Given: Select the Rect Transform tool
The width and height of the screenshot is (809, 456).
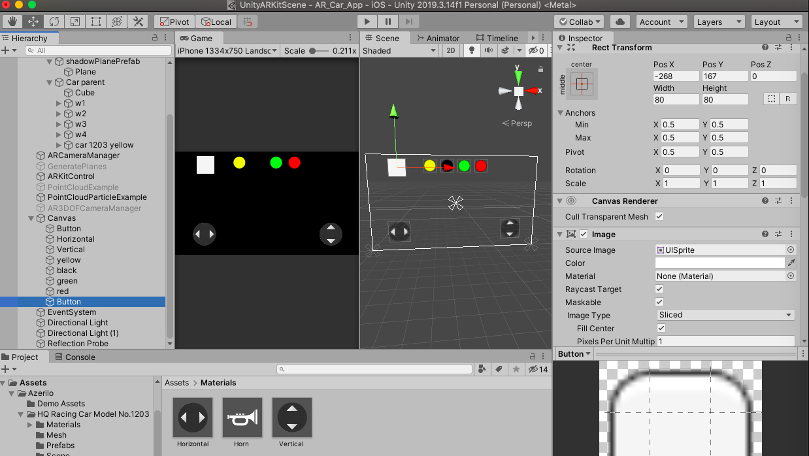Looking at the screenshot, I should tap(96, 22).
